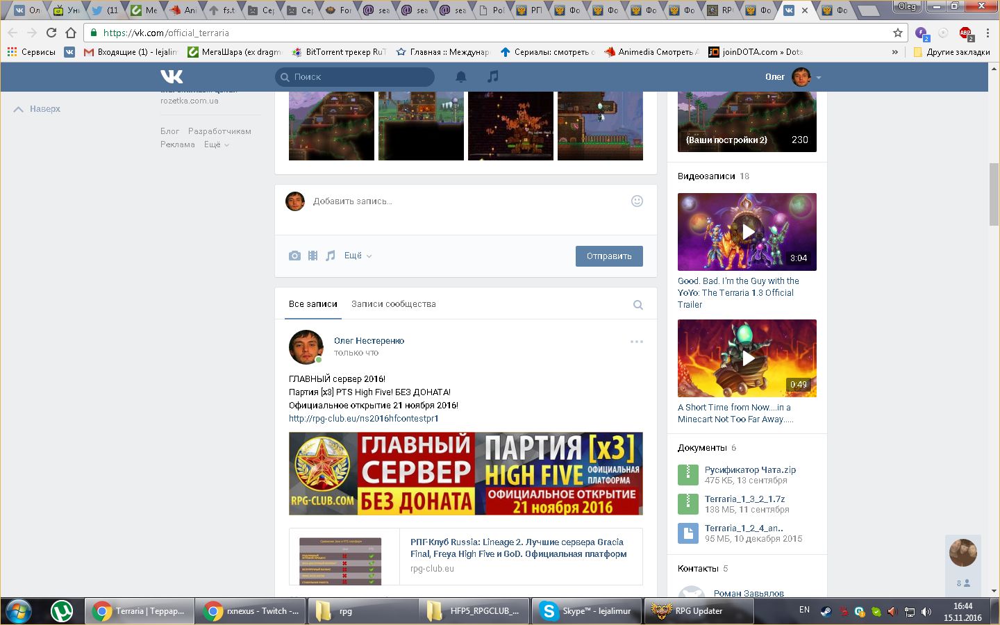Viewport: 1000px width, 625px height.
Task: Open the Входящие Gmail bookmark
Action: click(x=130, y=52)
